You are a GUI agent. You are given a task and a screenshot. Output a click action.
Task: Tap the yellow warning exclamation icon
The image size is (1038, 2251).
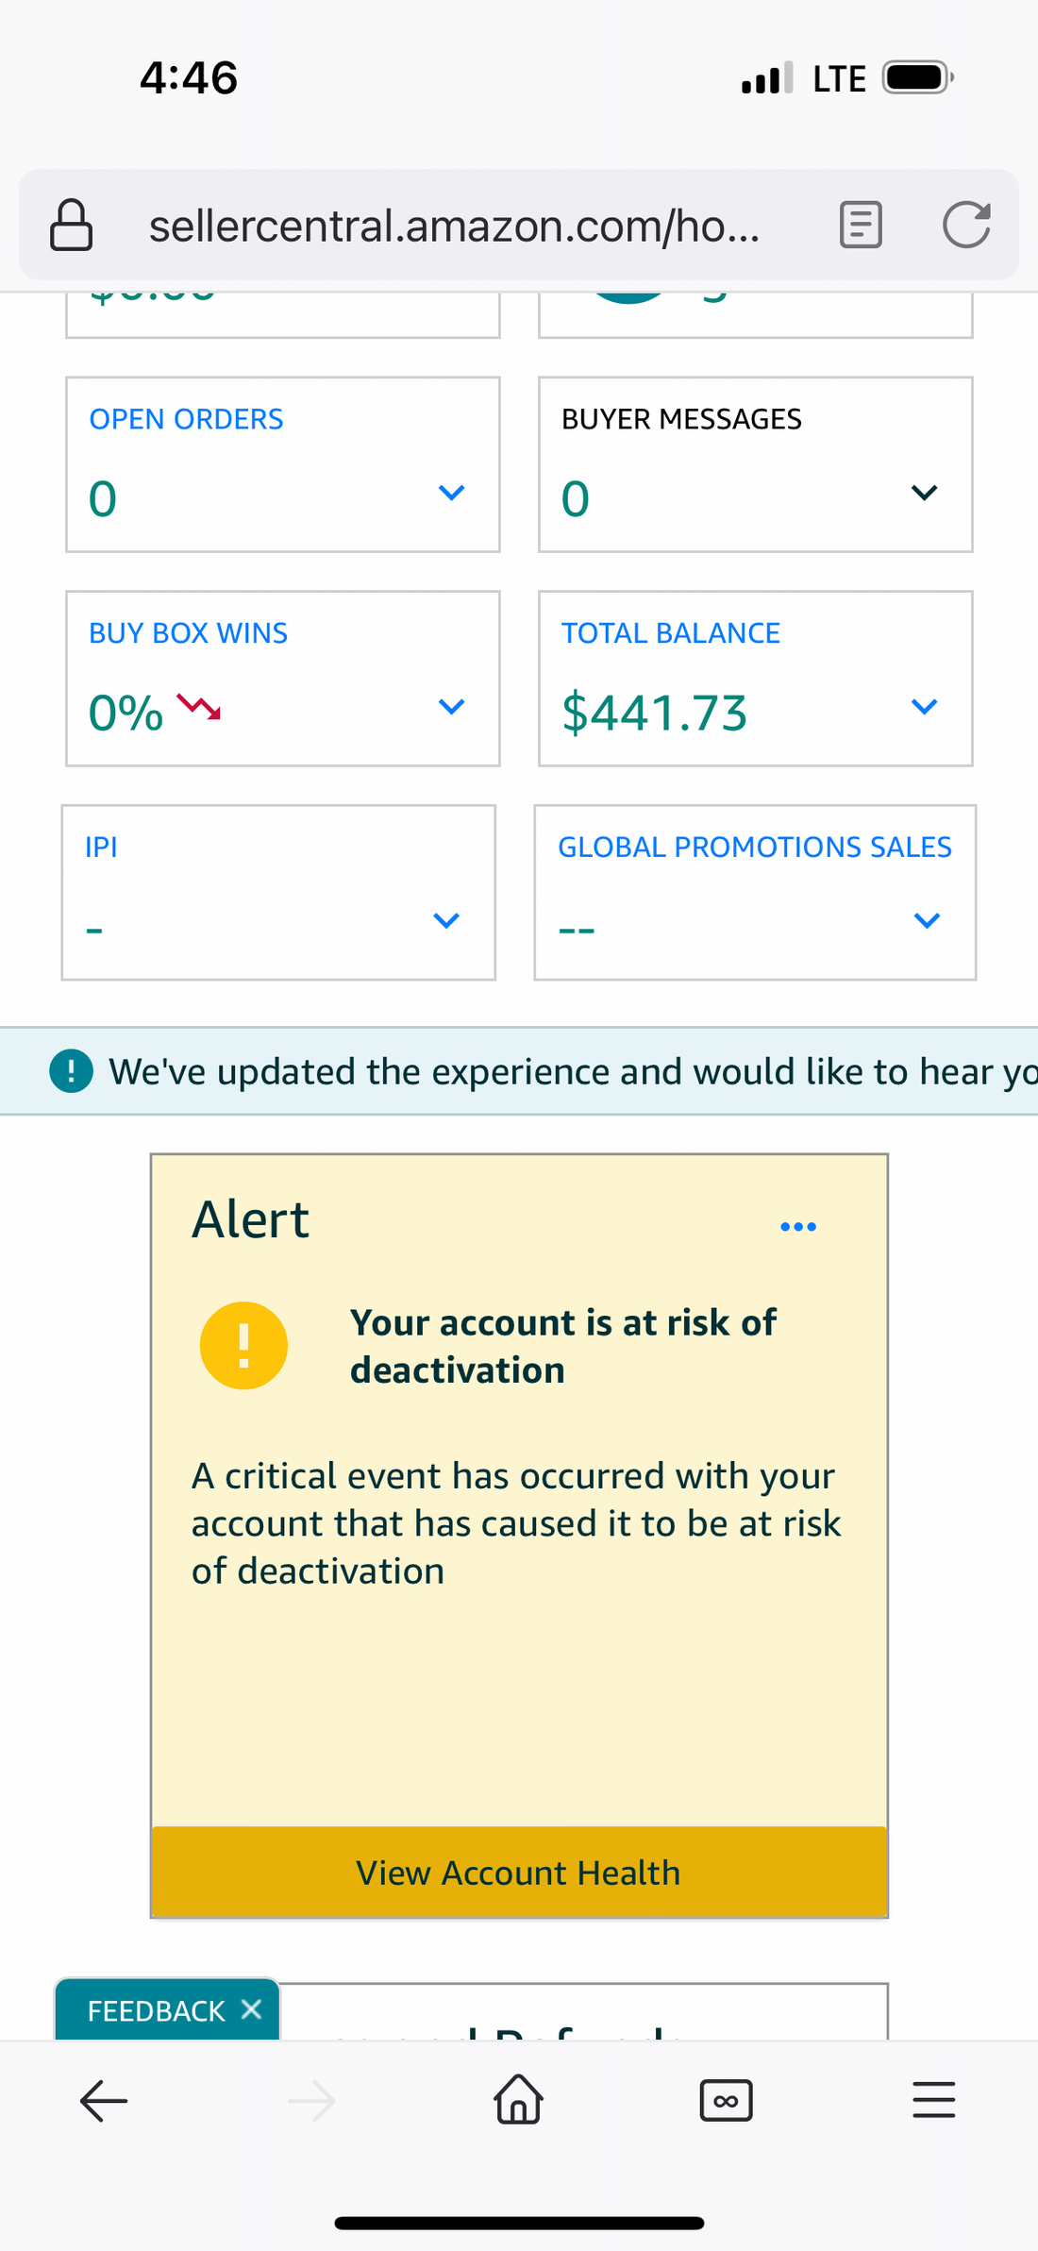coord(243,1346)
